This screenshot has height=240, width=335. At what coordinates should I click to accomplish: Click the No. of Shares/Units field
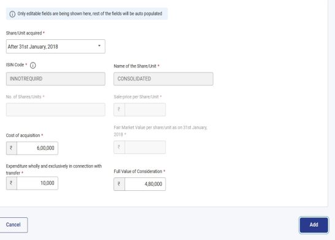point(56,110)
